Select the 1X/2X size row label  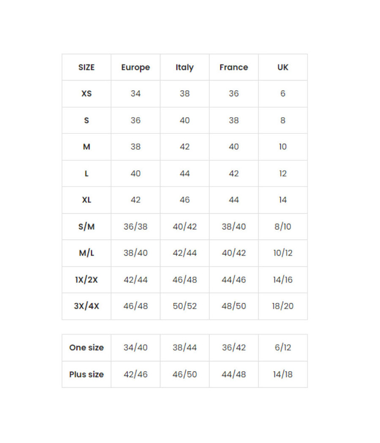point(87,280)
